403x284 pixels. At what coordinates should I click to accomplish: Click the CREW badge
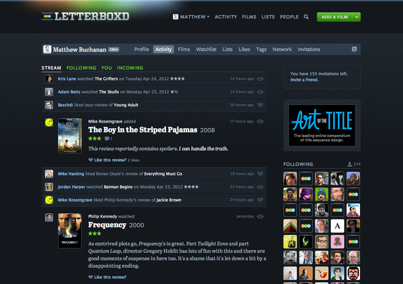pyautogui.click(x=113, y=50)
